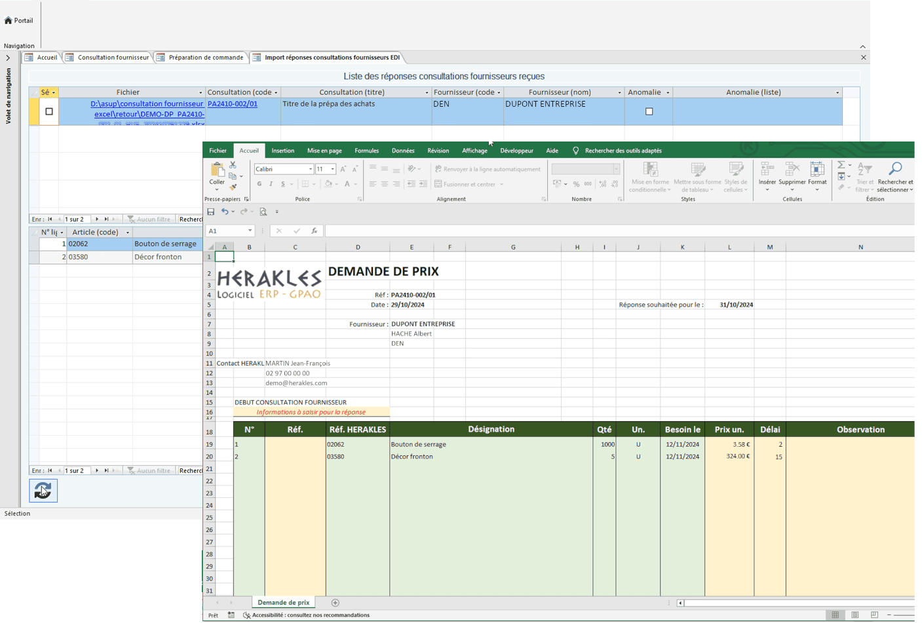
Task: Click the Supprimer cells icon
Action: coord(792,169)
